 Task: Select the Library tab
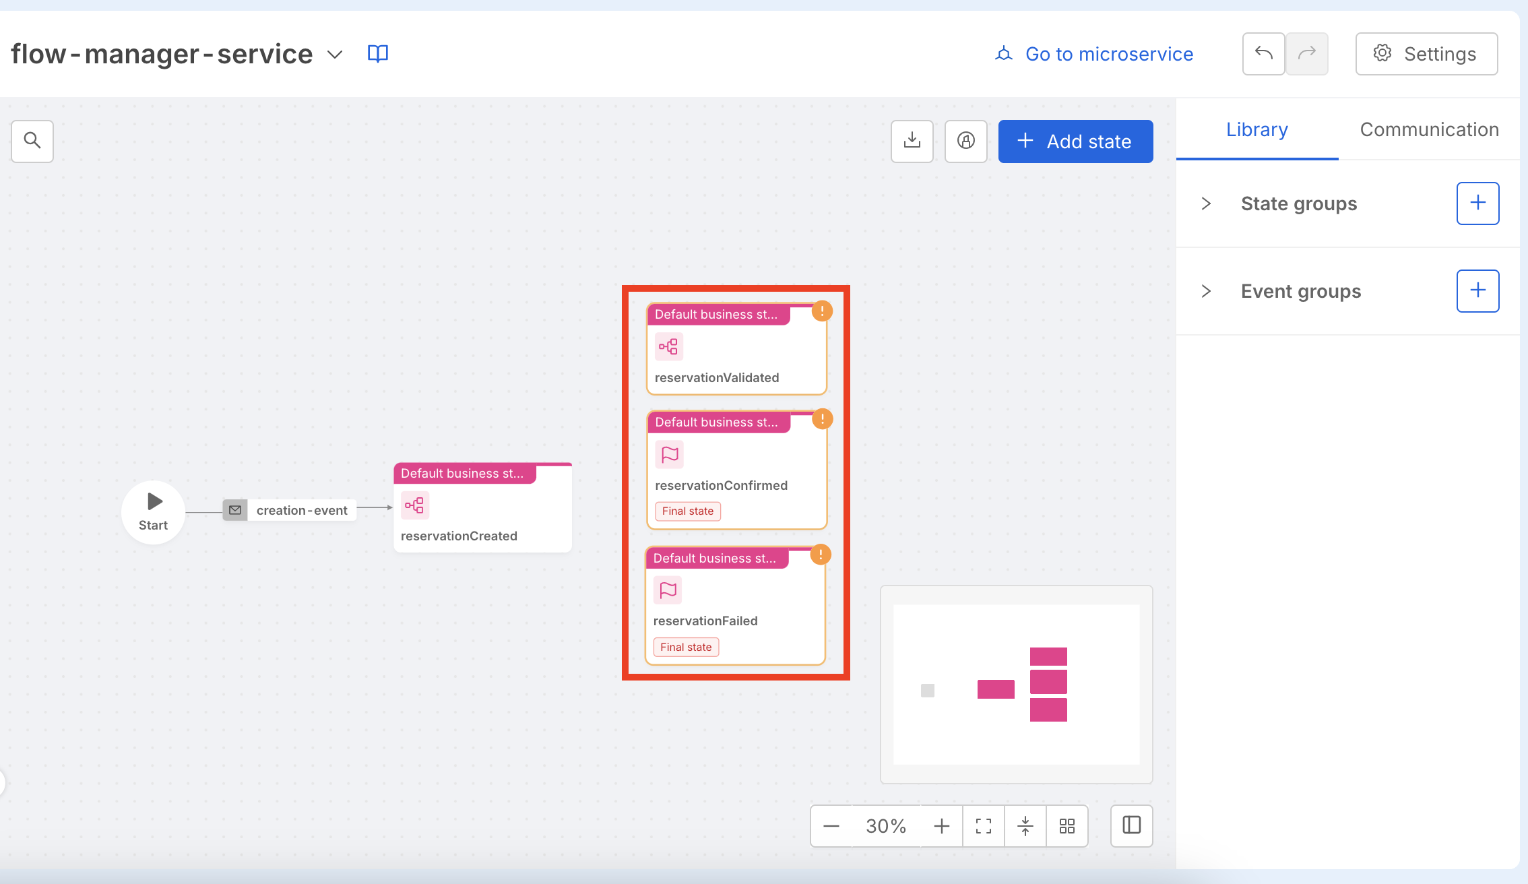1256,129
